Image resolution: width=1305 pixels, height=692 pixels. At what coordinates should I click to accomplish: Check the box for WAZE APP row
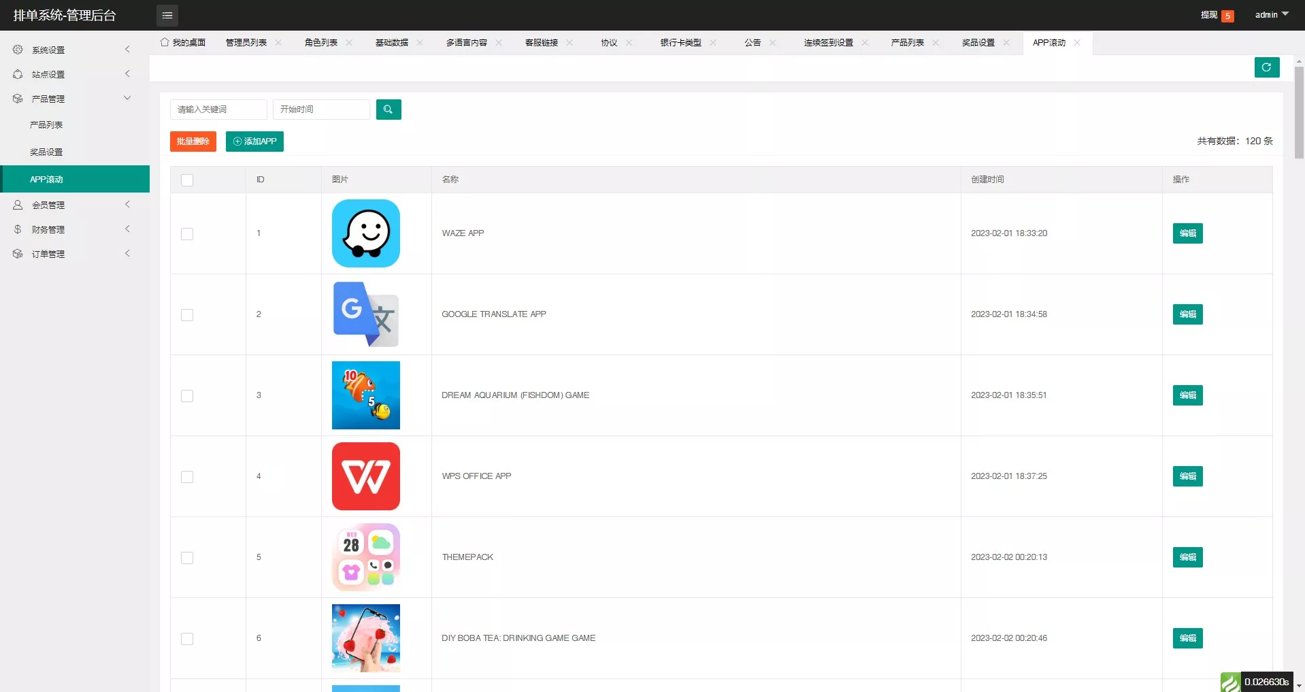[187, 234]
